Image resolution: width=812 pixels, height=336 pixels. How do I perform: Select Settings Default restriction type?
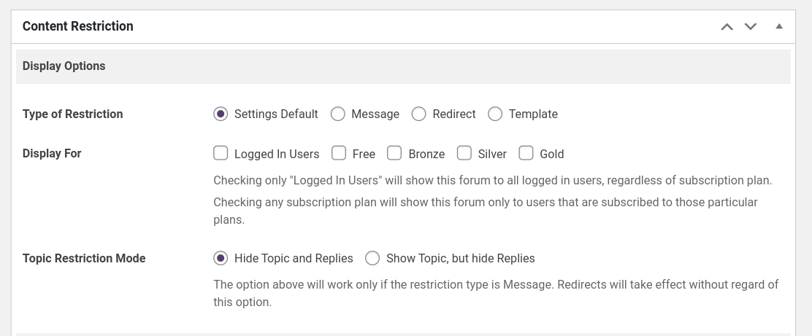click(221, 114)
